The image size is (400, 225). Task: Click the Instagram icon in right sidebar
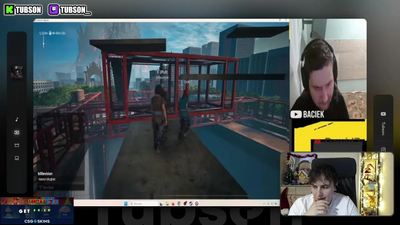click(x=383, y=149)
